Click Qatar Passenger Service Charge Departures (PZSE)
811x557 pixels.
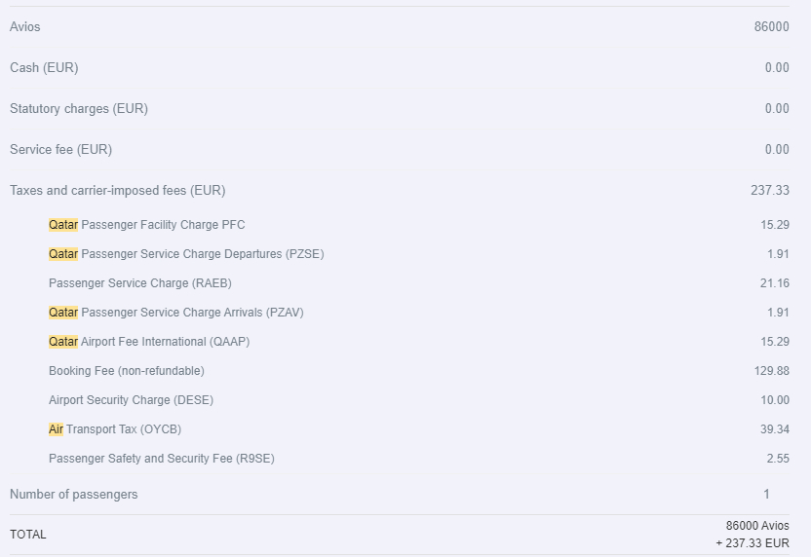(186, 254)
